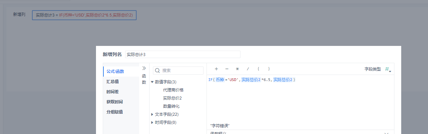Image resolution: width=428 pixels, height=134 pixels.
Task: Insert the minus operator
Action: pos(227,69)
